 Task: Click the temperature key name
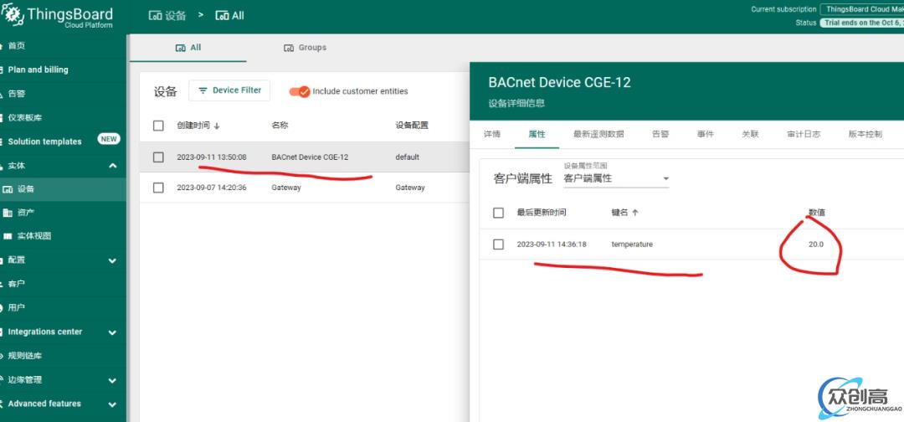tap(632, 244)
